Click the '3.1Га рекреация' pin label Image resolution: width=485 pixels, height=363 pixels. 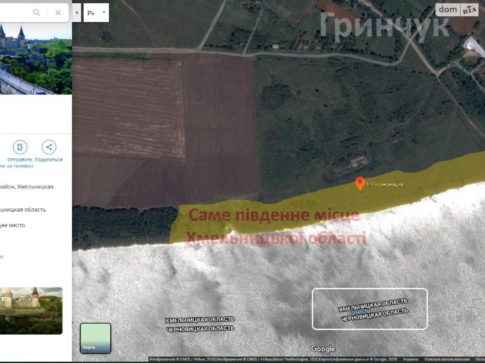[384, 184]
